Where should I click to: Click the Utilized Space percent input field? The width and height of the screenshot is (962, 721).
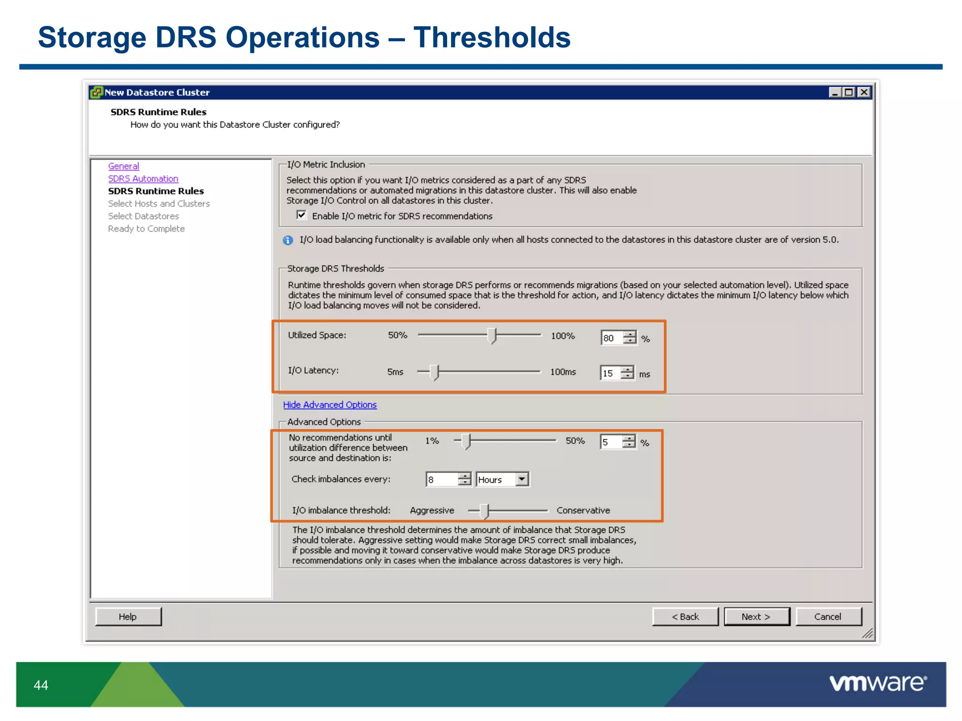tap(612, 337)
